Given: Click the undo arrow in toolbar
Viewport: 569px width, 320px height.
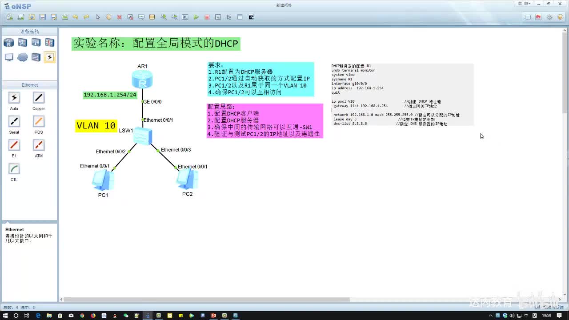Looking at the screenshot, I should (76, 17).
